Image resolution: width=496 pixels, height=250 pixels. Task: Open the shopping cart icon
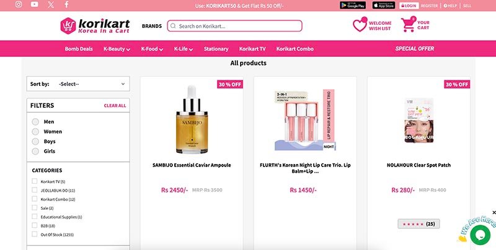tap(408, 25)
